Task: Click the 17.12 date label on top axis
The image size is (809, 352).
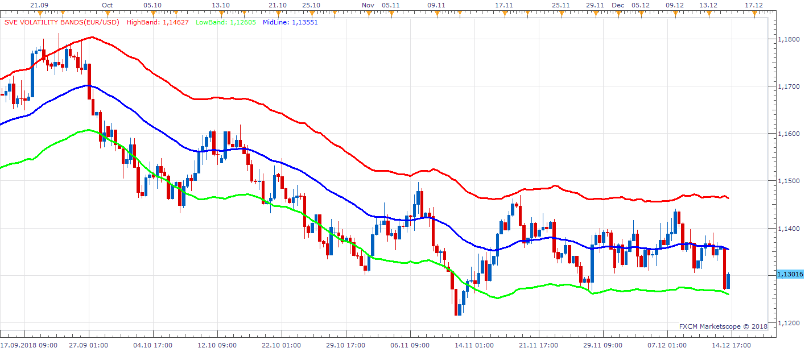Action: tap(754, 5)
